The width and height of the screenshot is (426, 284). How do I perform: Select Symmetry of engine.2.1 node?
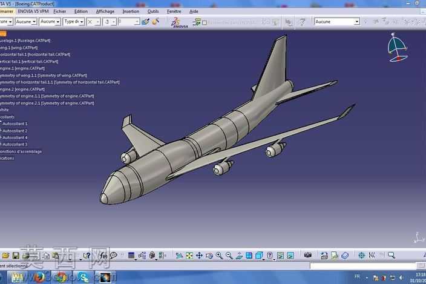tap(47, 103)
